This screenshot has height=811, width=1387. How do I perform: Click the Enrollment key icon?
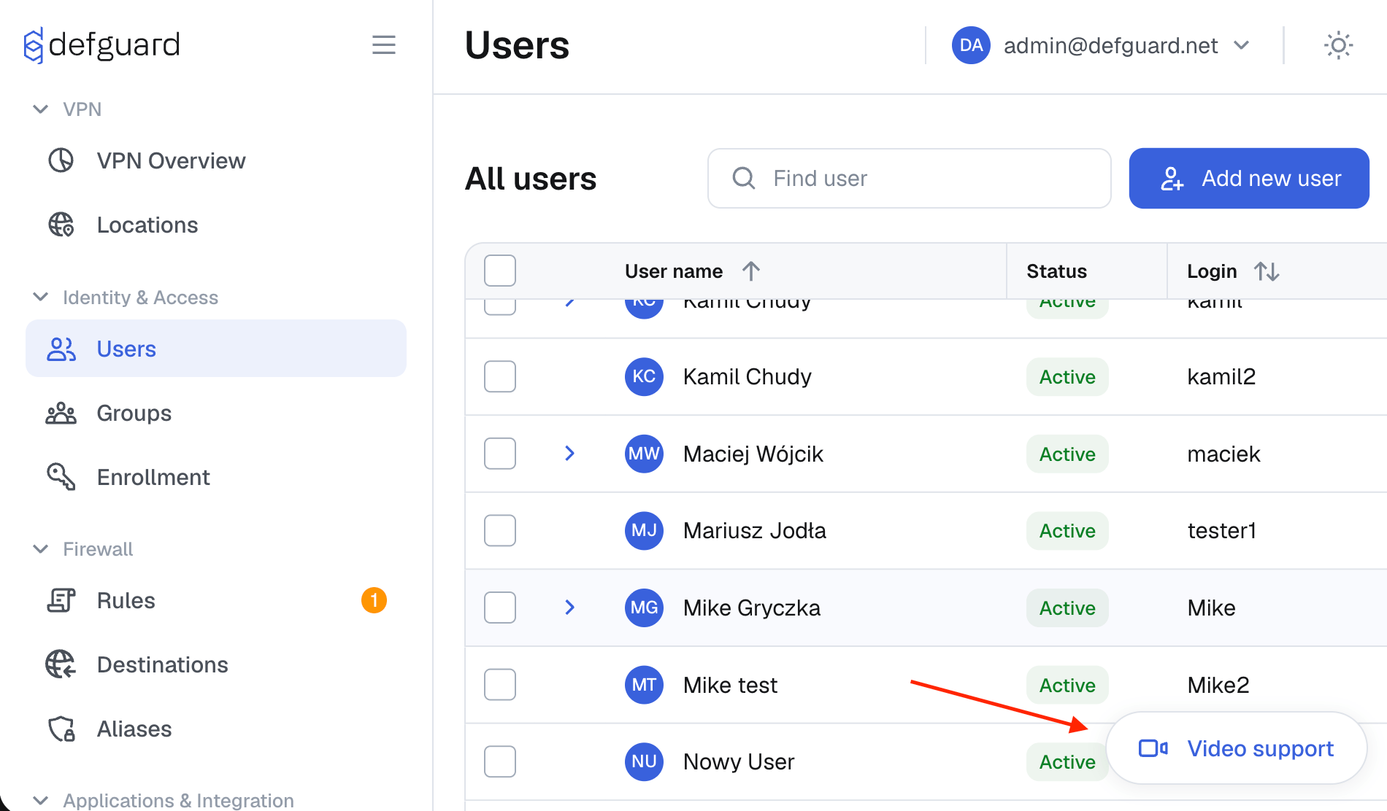click(x=61, y=477)
